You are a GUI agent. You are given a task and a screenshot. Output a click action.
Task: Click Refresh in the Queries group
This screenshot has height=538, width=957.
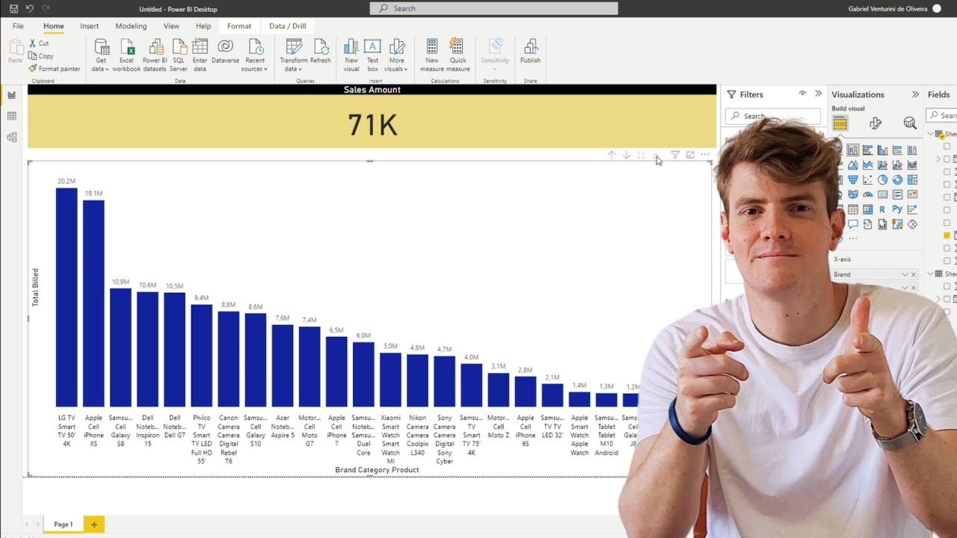tap(320, 52)
